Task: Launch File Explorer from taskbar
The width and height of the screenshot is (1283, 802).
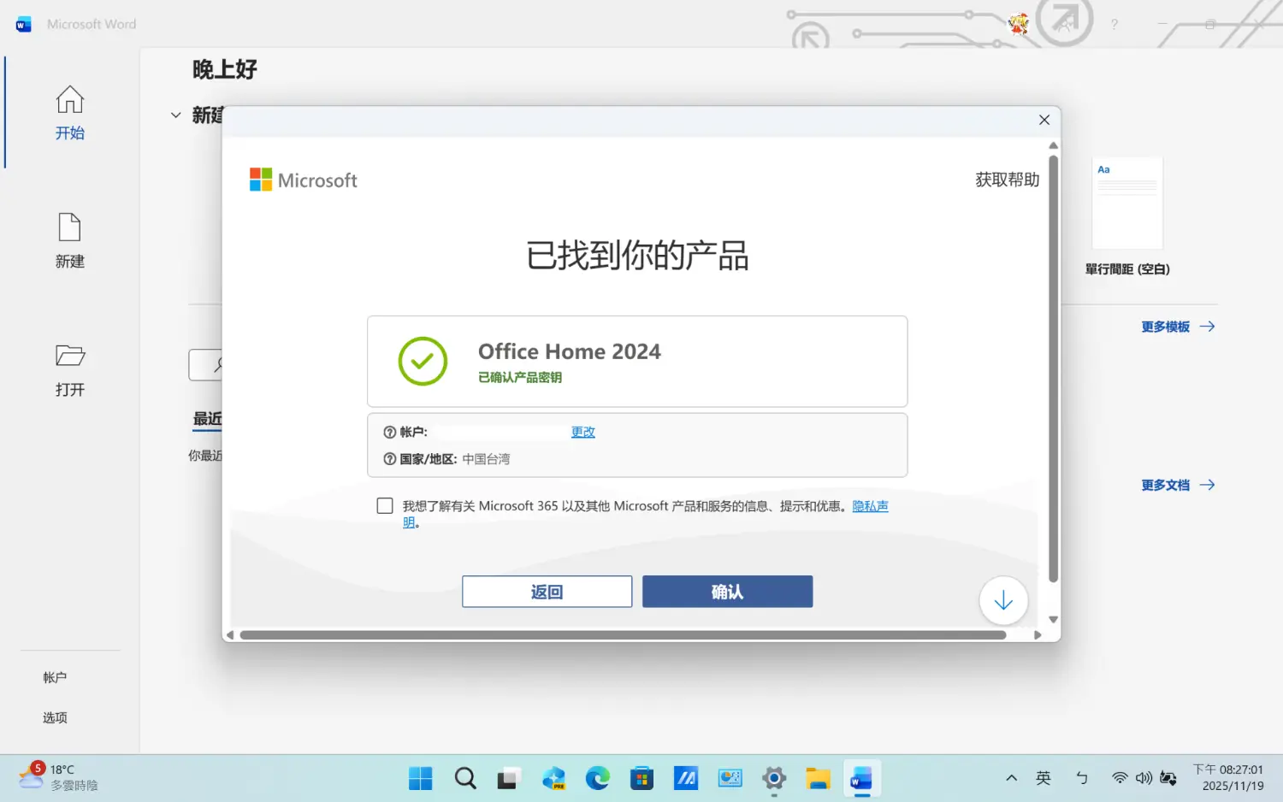Action: tap(818, 778)
